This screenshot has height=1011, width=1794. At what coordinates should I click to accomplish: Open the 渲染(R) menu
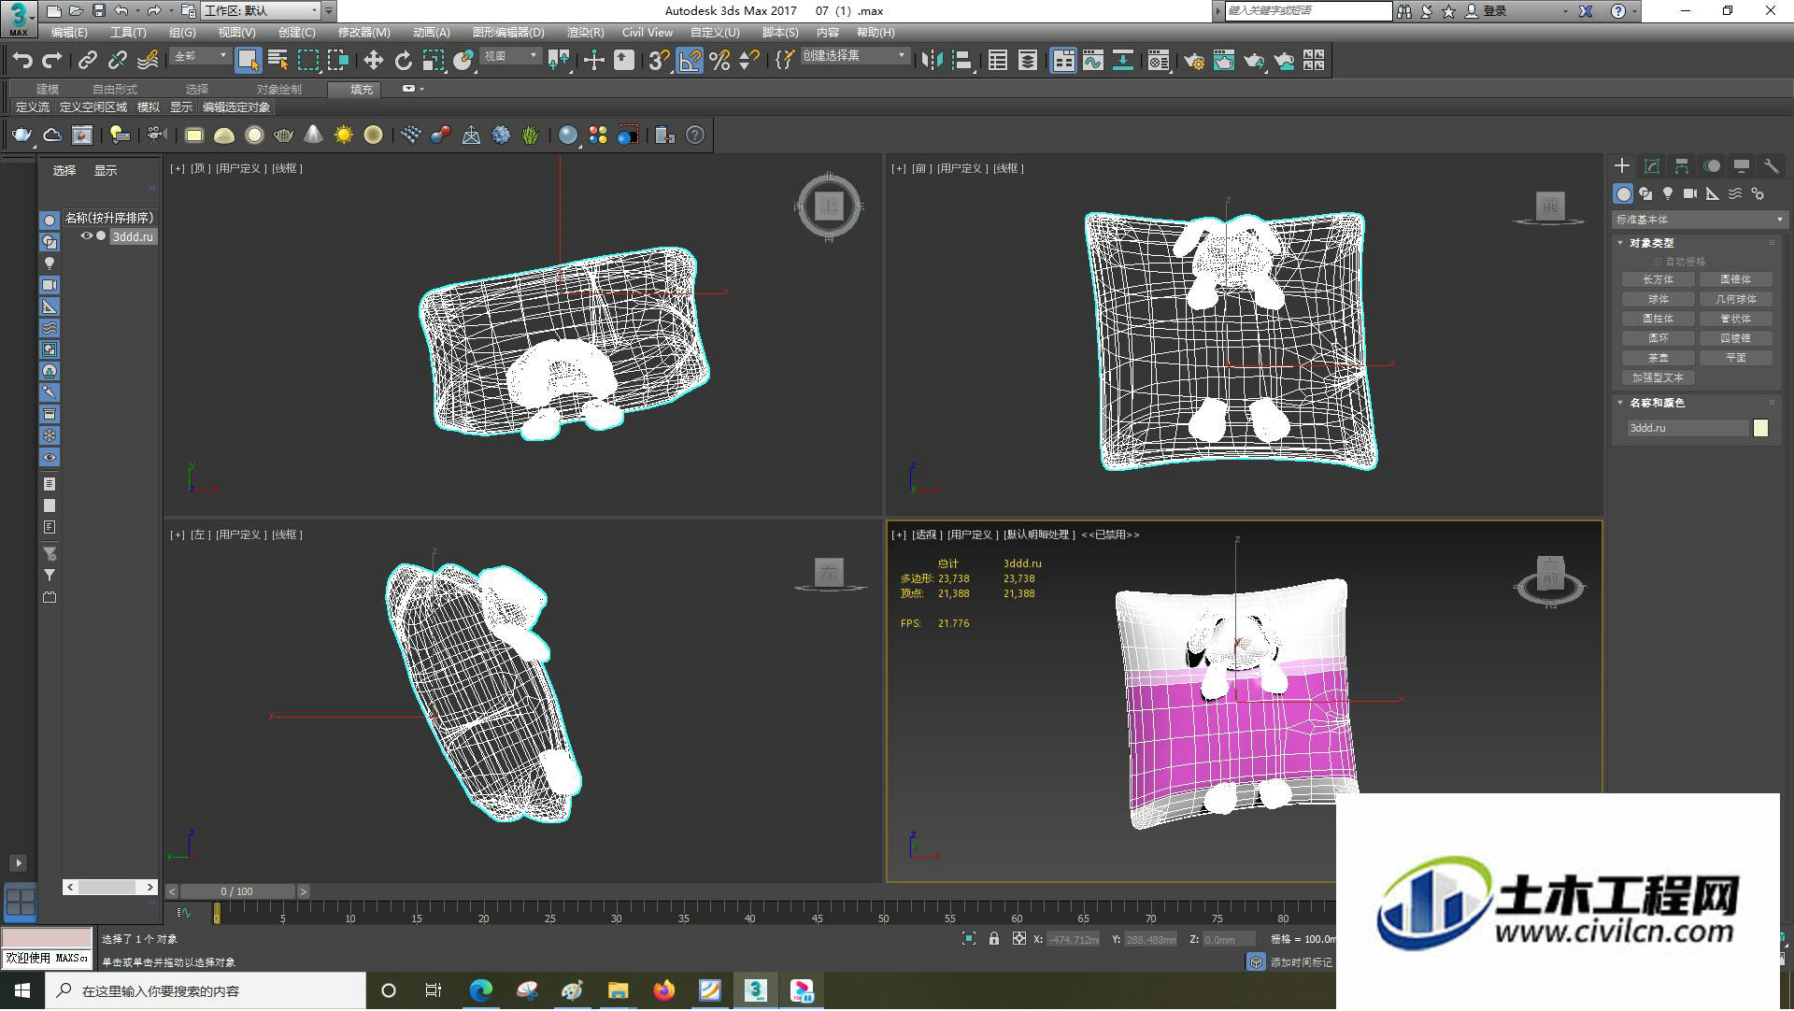point(585,33)
